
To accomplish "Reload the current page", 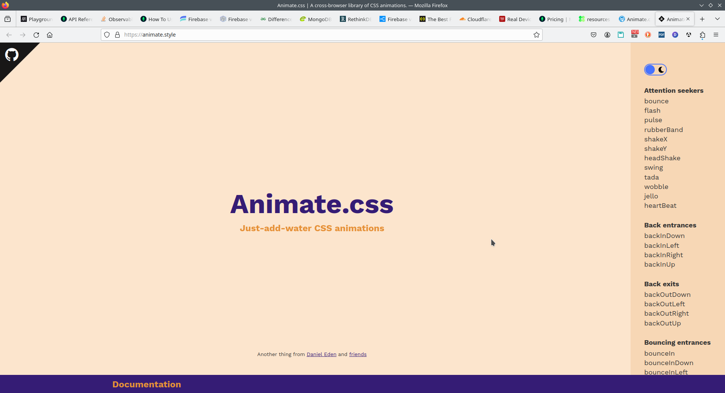I will coord(36,35).
